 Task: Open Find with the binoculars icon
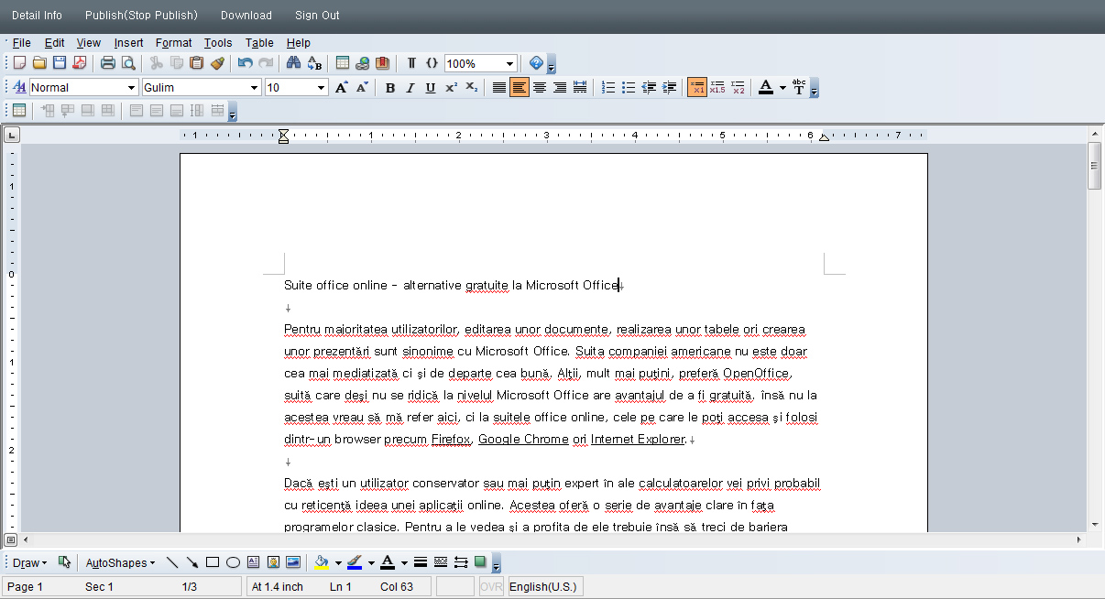tap(294, 63)
